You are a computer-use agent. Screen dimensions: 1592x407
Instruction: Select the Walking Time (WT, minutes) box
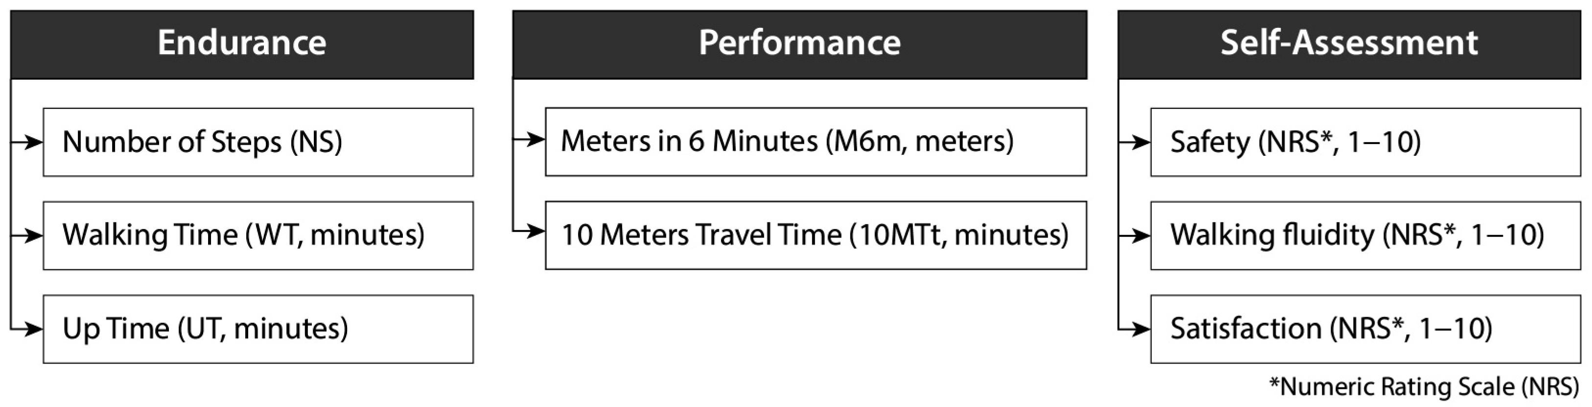click(x=258, y=236)
